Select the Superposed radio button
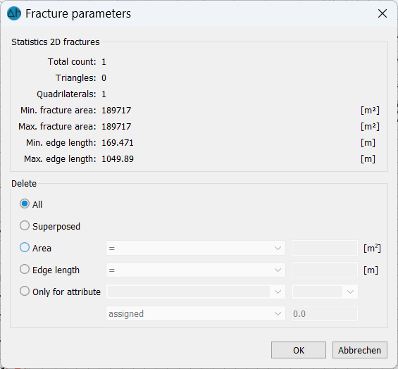This screenshot has height=369, width=398. click(25, 225)
